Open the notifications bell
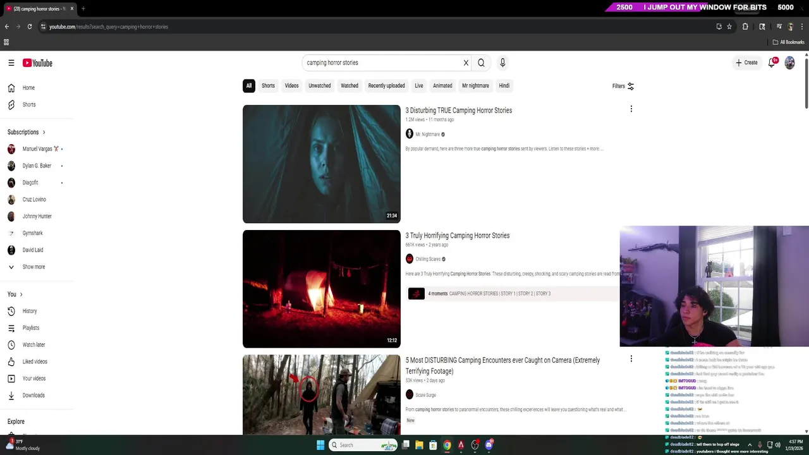The width and height of the screenshot is (809, 455). click(772, 63)
